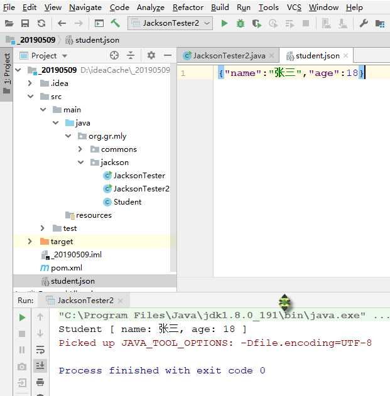Collapse the jackson package
This screenshot has height=396, width=390.
click(80, 162)
